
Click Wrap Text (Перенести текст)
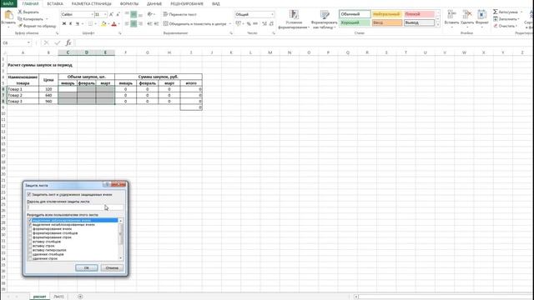point(180,14)
